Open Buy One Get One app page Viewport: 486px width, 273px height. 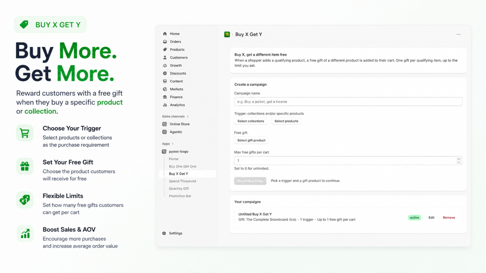point(183,166)
